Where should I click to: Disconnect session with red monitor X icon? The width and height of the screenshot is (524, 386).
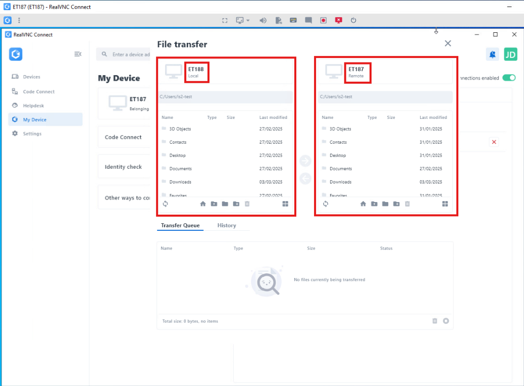pyautogui.click(x=339, y=20)
